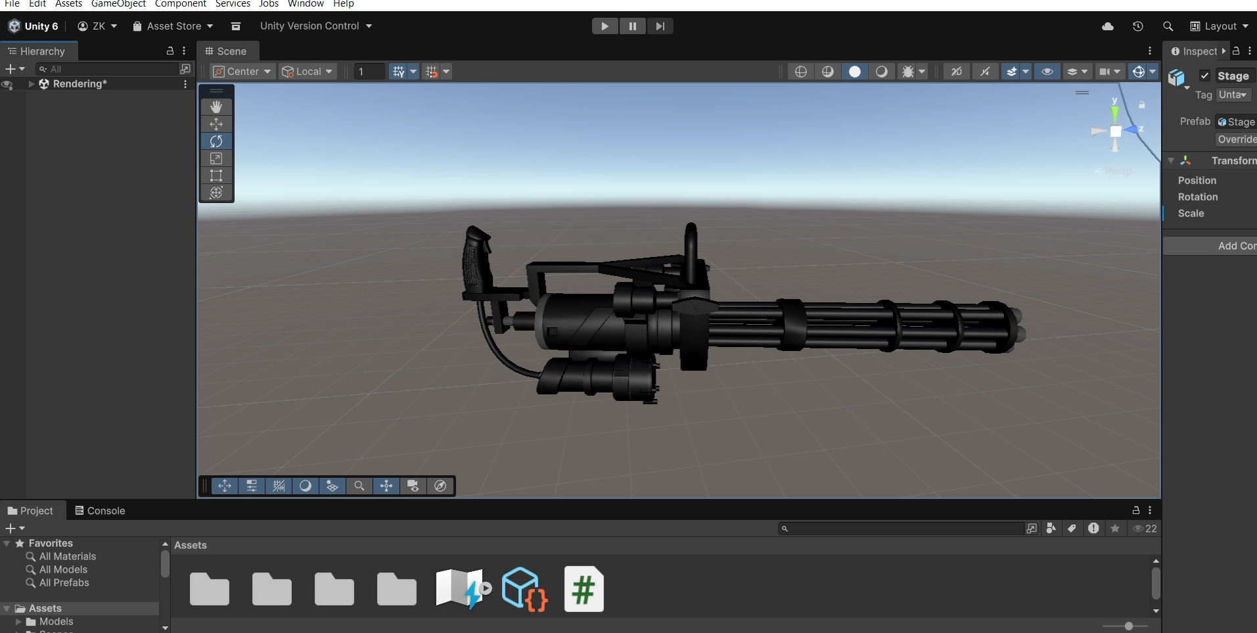Toggle scene visibility eye for Rendering

[x=7, y=84]
